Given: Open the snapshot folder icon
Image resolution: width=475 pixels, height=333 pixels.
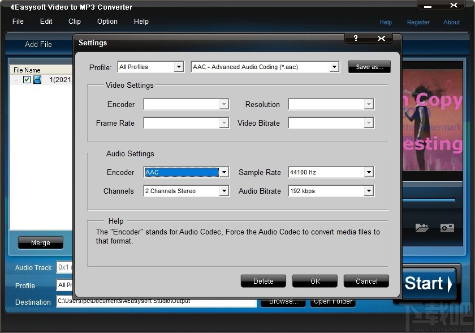Looking at the screenshot, I should point(422,228).
